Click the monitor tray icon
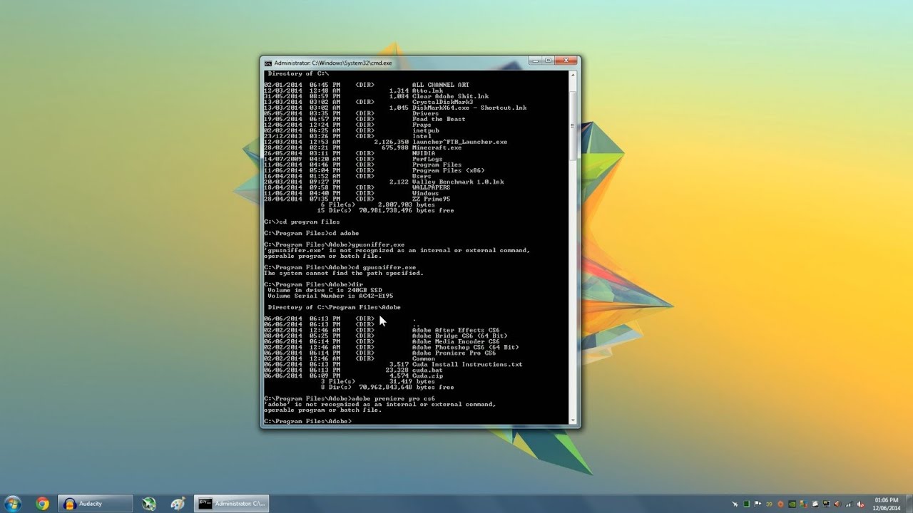The width and height of the screenshot is (913, 513). coord(826,504)
